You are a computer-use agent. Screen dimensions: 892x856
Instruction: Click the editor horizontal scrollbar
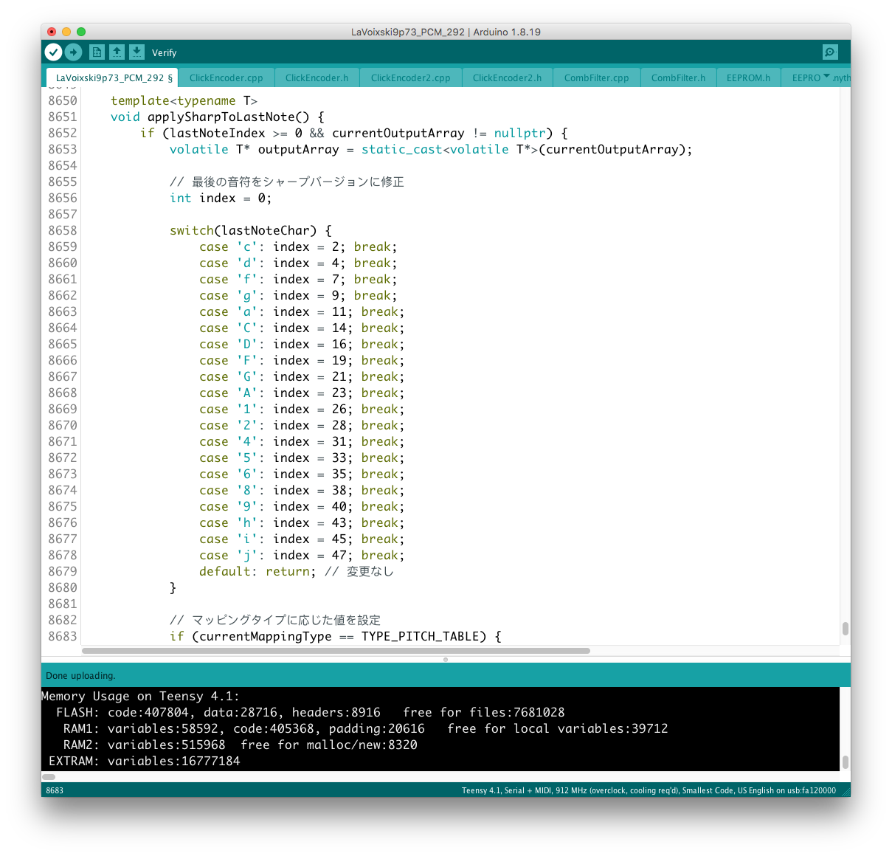(x=336, y=651)
